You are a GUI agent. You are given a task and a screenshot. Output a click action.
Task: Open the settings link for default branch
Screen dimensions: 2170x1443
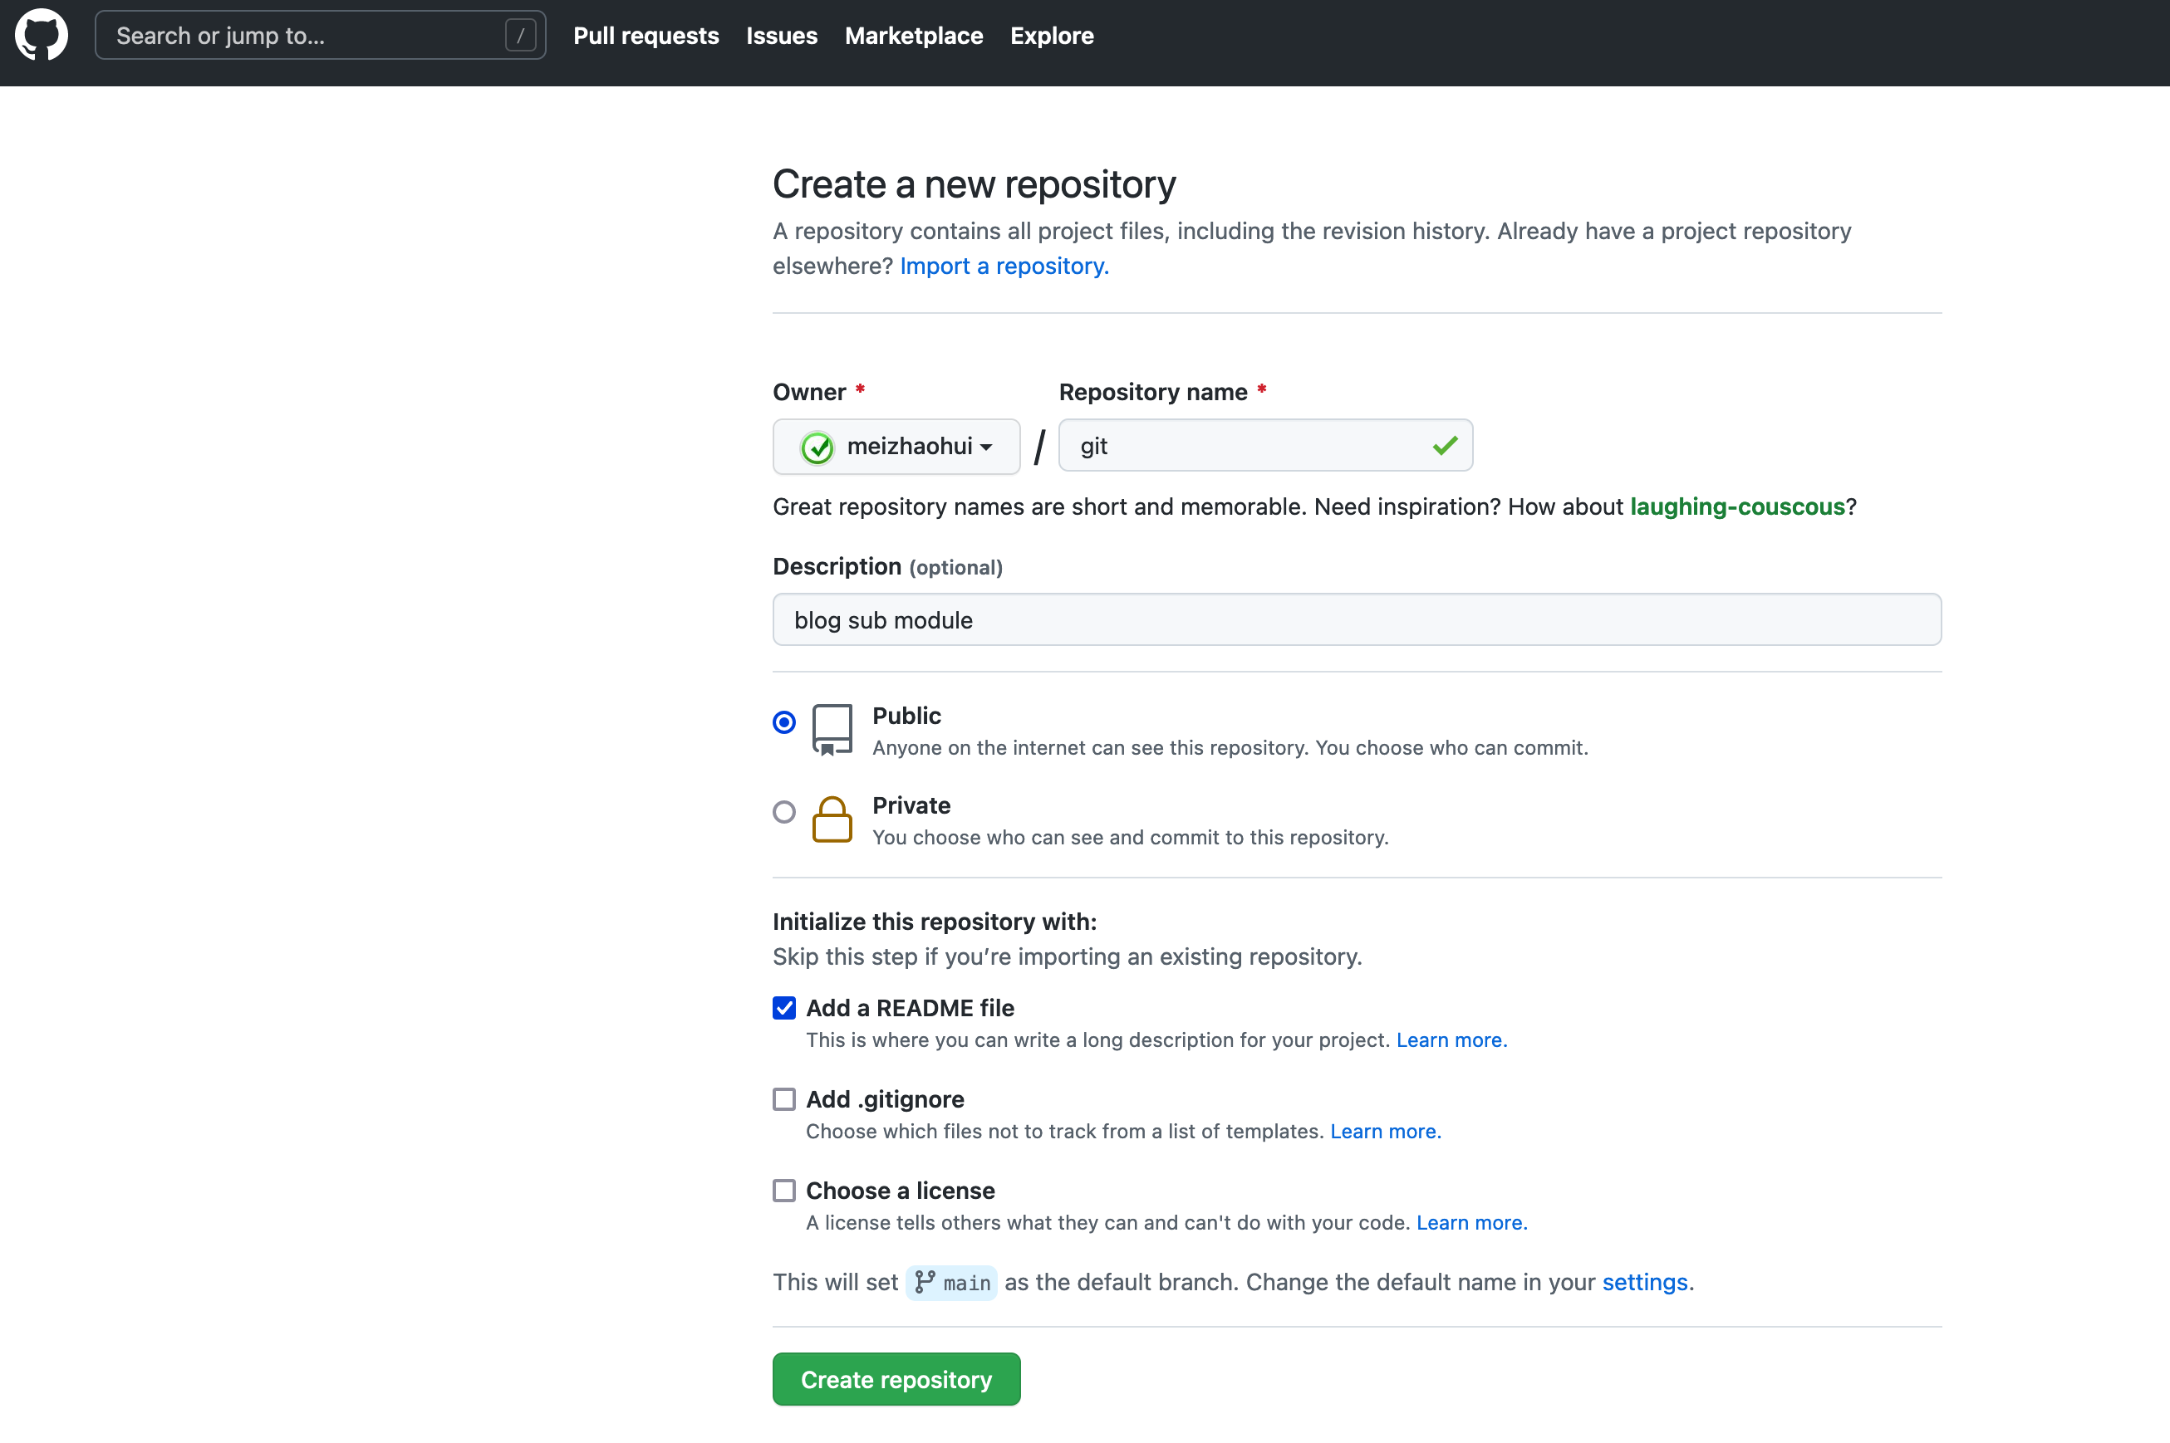pyautogui.click(x=1644, y=1282)
